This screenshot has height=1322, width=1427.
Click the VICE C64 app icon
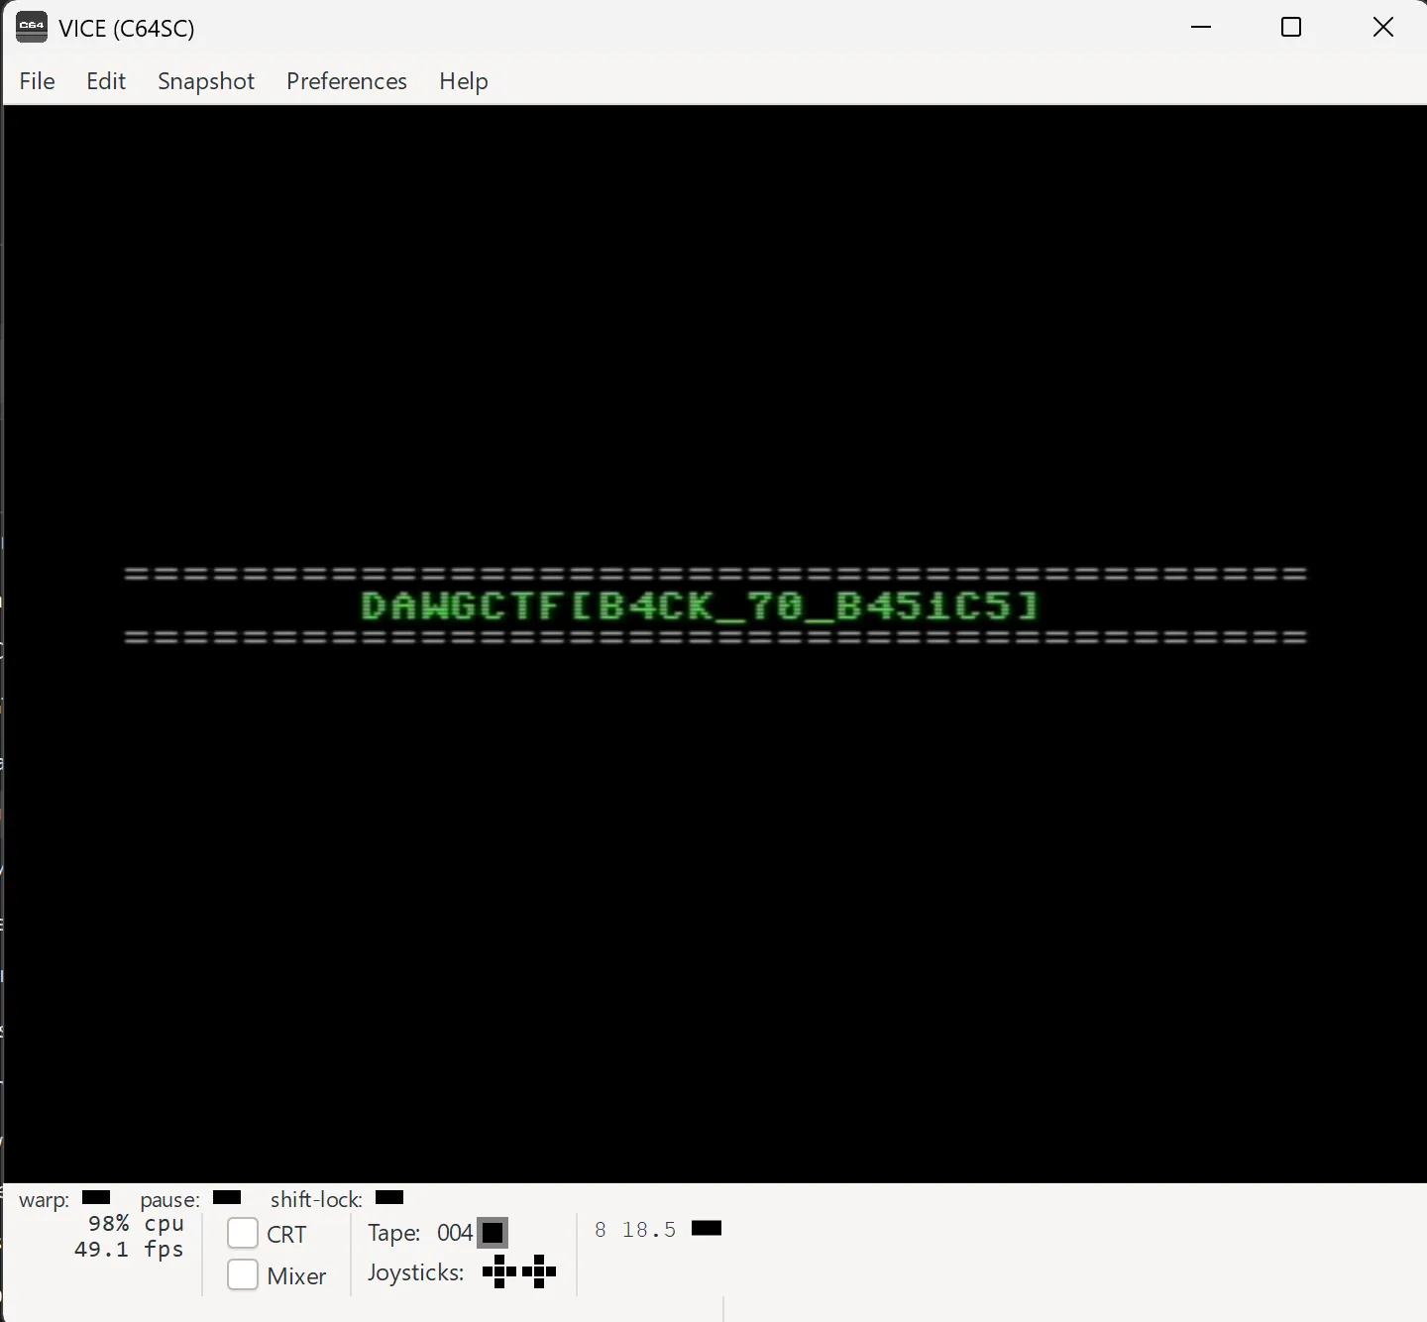32,28
